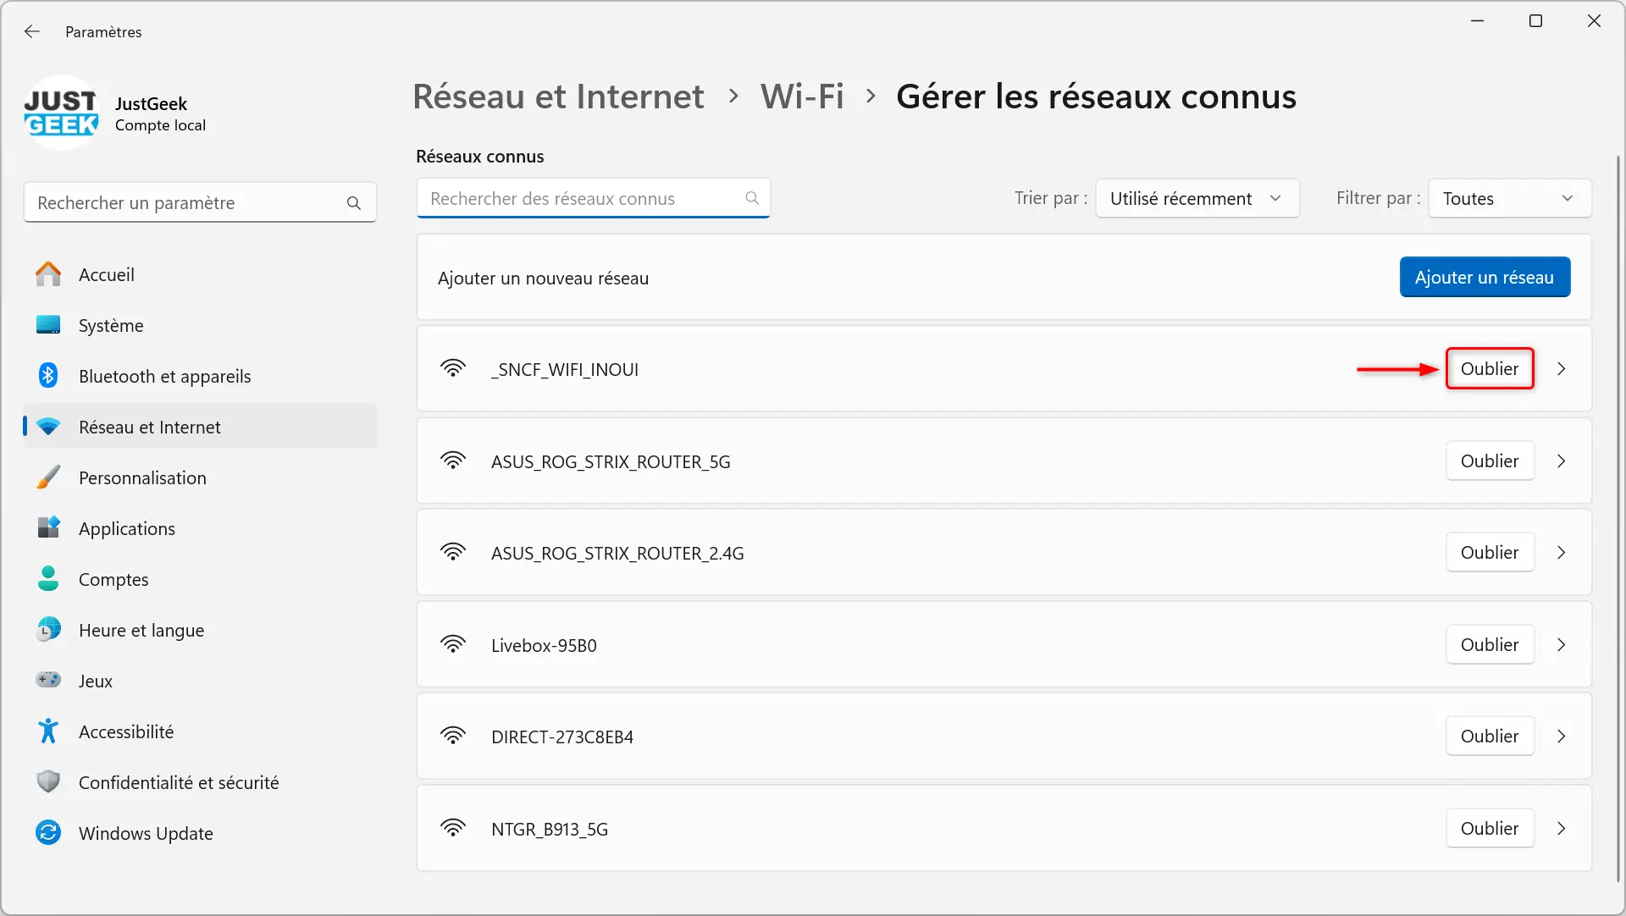Click Wi-Fi breadcrumb link
Viewport: 1626px width, 916px height.
(802, 97)
